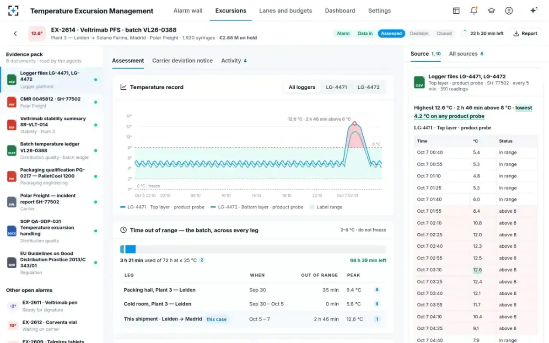The height and width of the screenshot is (343, 549).
Task: Switch to Lanes and budgets tab
Action: (x=285, y=11)
